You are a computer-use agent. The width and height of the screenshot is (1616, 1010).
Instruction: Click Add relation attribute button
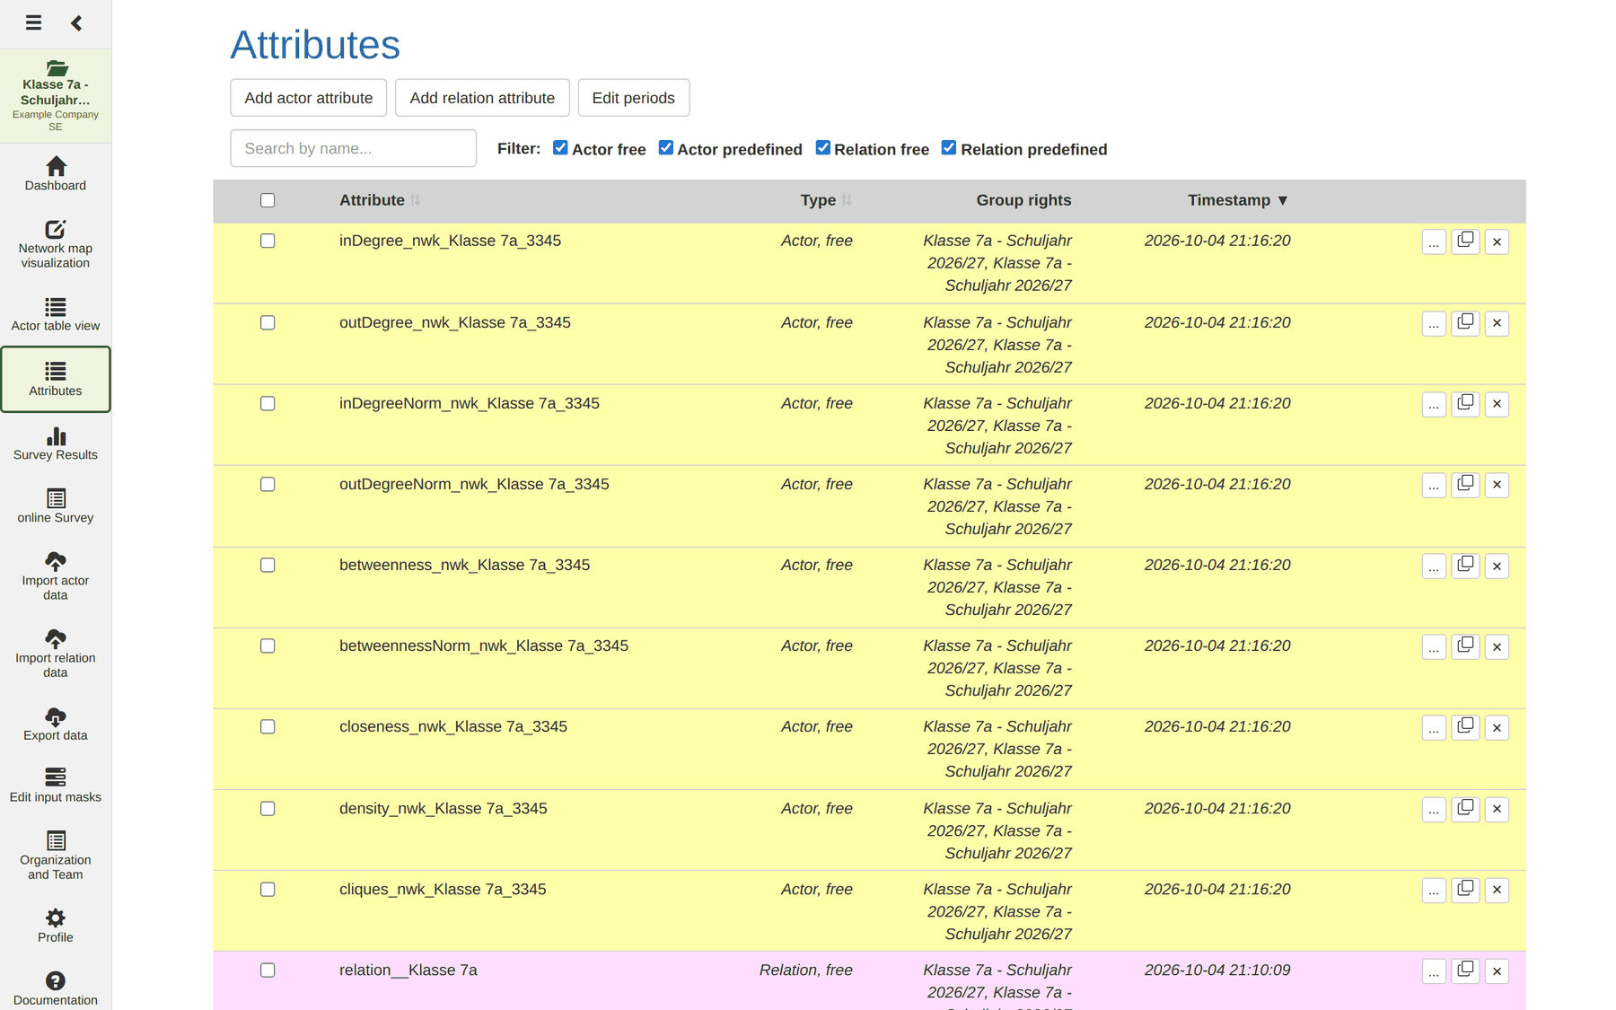(482, 98)
